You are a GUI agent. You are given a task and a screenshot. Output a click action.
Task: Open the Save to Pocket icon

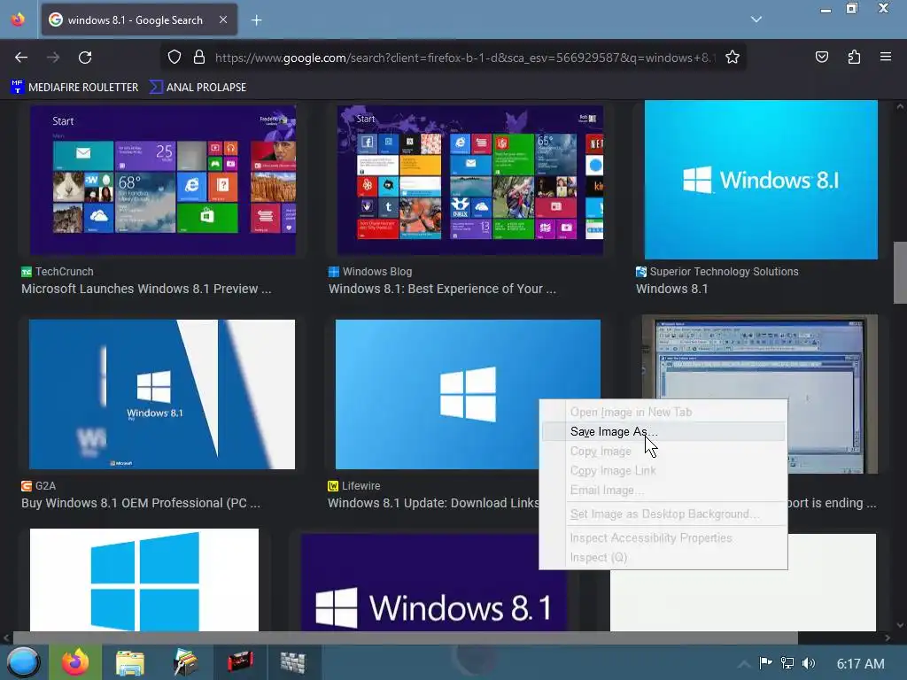pos(821,57)
